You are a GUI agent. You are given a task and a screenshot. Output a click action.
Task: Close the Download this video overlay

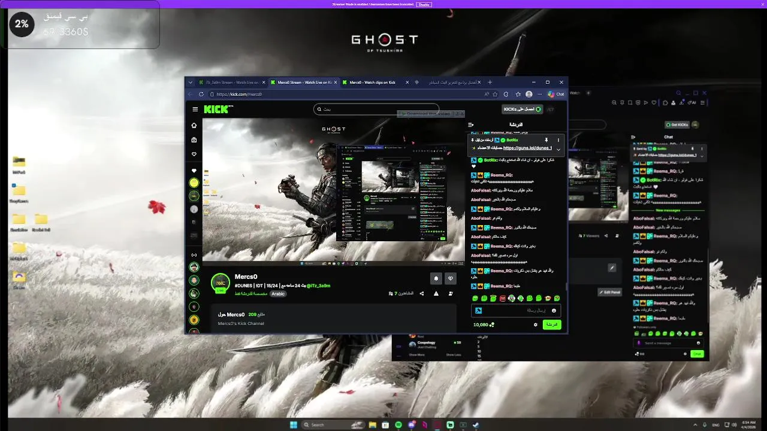462,113
